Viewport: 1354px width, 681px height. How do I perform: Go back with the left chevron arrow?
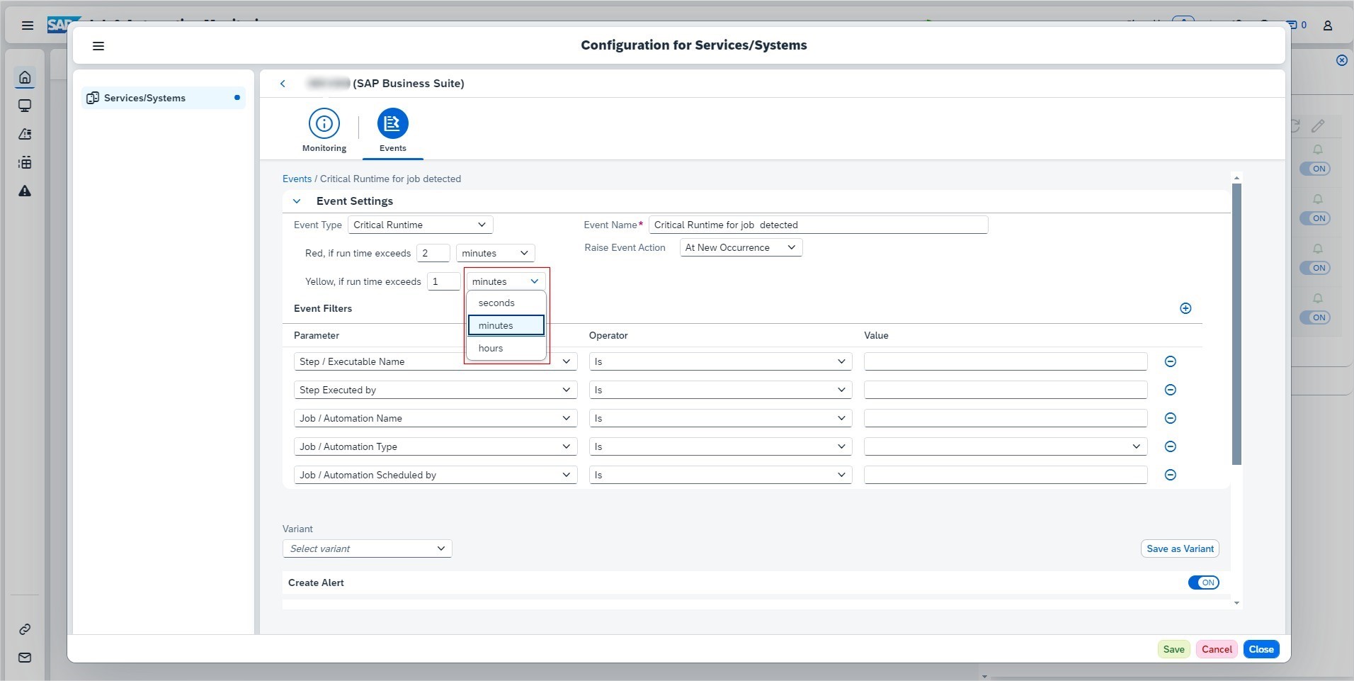283,84
